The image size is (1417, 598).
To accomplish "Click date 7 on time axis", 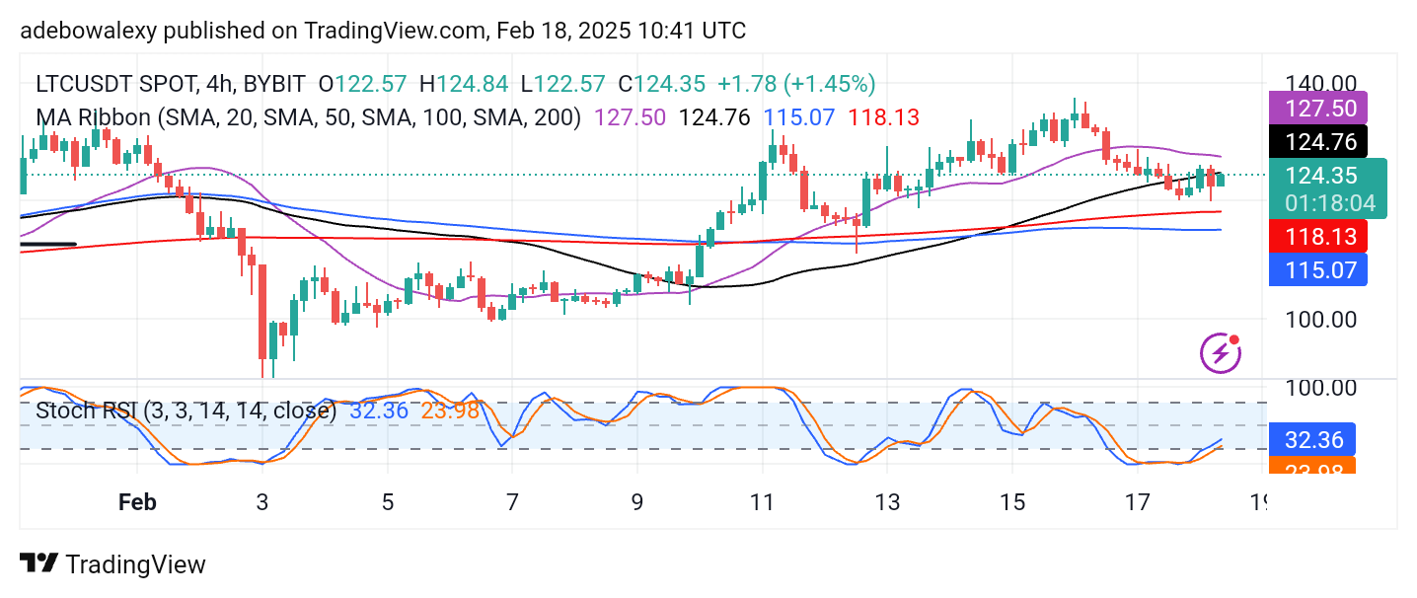I will 511,502.
